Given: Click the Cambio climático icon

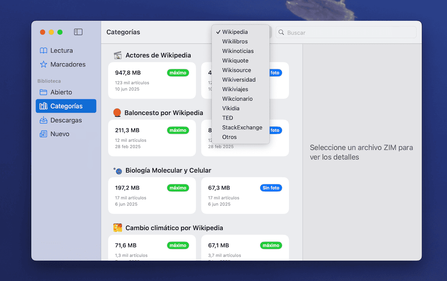Looking at the screenshot, I should 118,228.
